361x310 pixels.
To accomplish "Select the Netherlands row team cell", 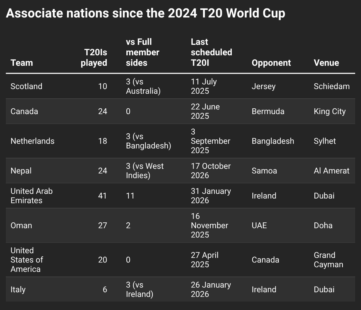I will click(x=32, y=141).
